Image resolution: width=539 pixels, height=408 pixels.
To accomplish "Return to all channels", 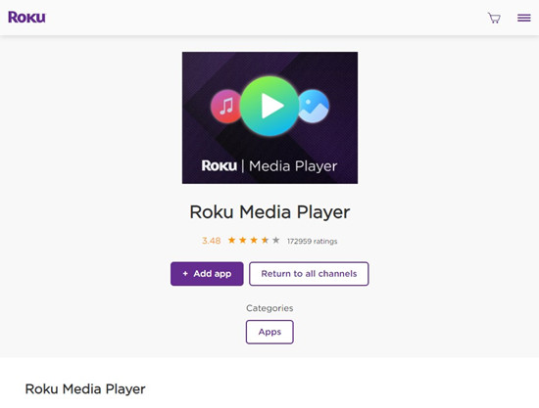I will click(309, 274).
